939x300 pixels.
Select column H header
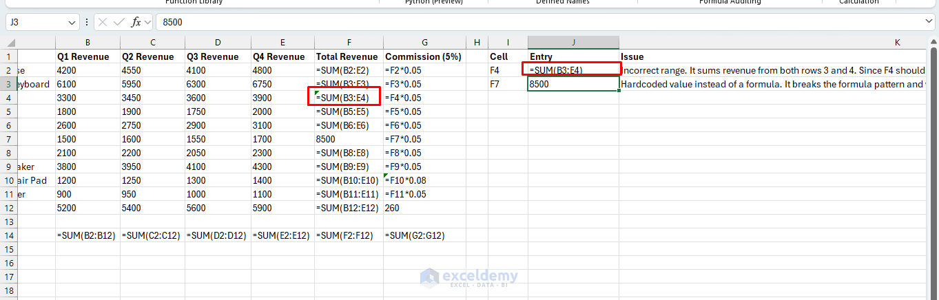coord(477,43)
